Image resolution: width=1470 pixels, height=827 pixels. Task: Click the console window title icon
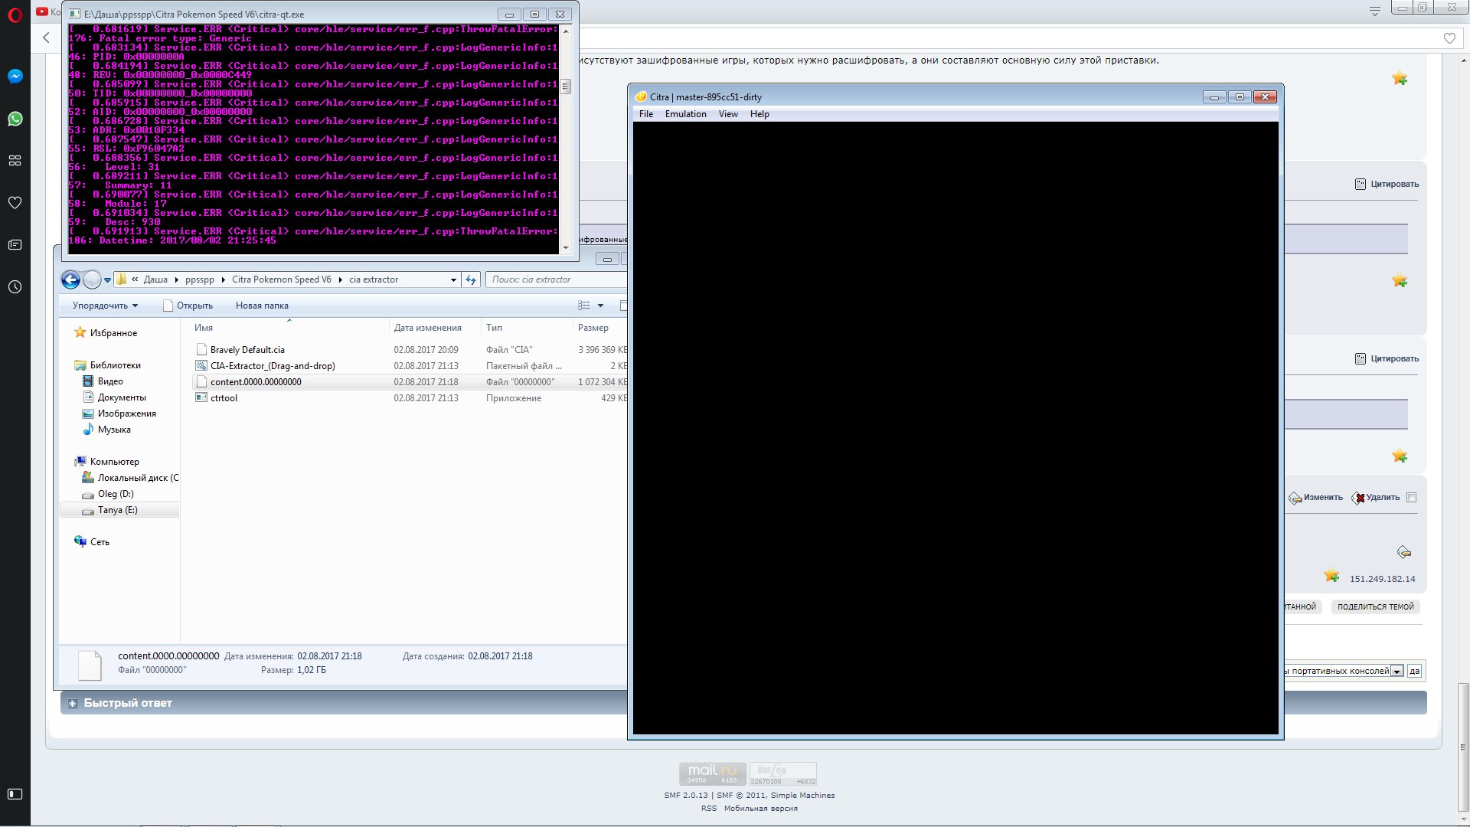pos(74,14)
